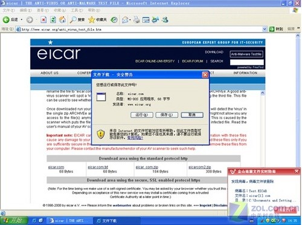Click the Show Desktop quick launch icon

pyautogui.click(x=41, y=221)
